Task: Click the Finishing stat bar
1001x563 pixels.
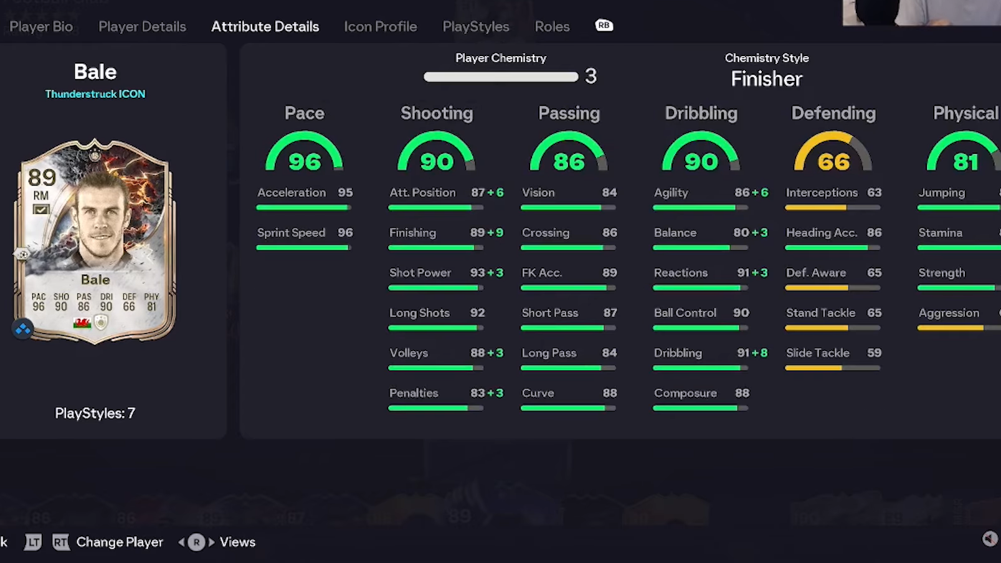Action: click(x=436, y=248)
